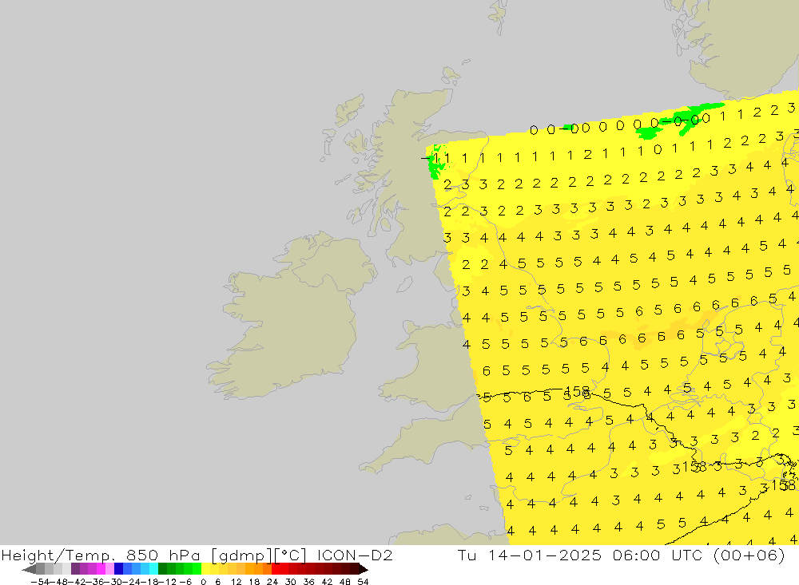Select the dark blue swatch in temperature legend
Screen dimensions: 799x585
[119, 569]
